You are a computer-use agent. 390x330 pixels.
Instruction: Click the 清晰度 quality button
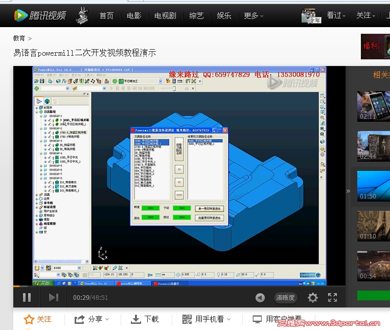click(x=285, y=297)
